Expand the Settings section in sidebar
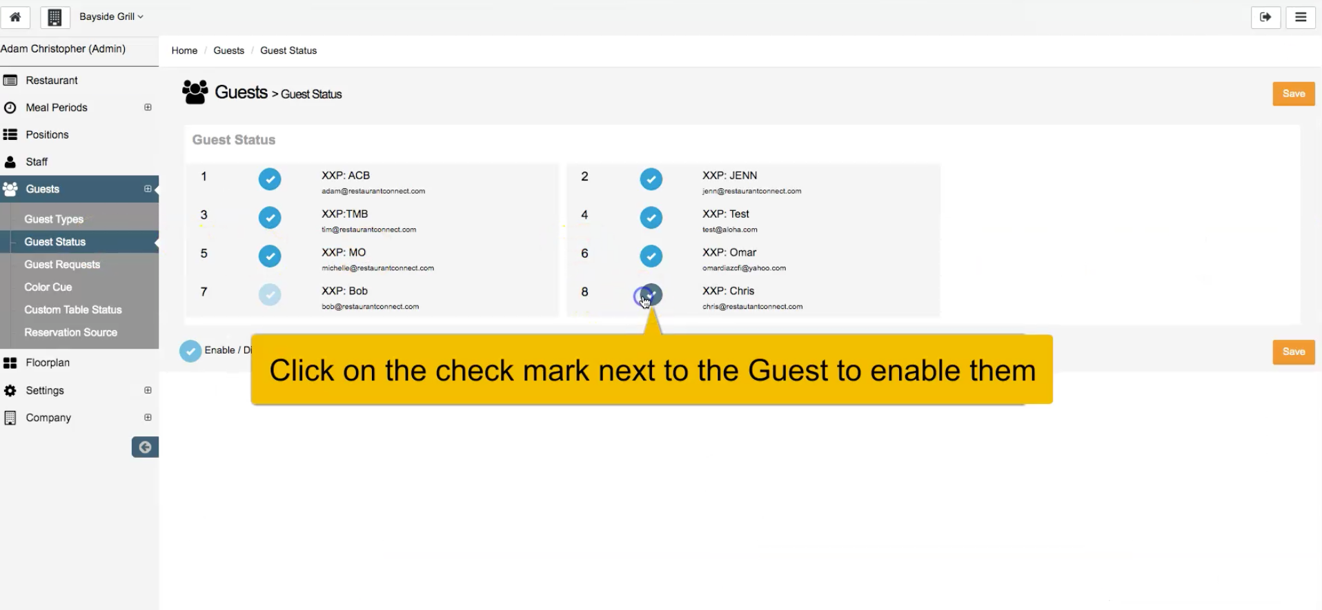This screenshot has height=610, width=1322. (148, 390)
